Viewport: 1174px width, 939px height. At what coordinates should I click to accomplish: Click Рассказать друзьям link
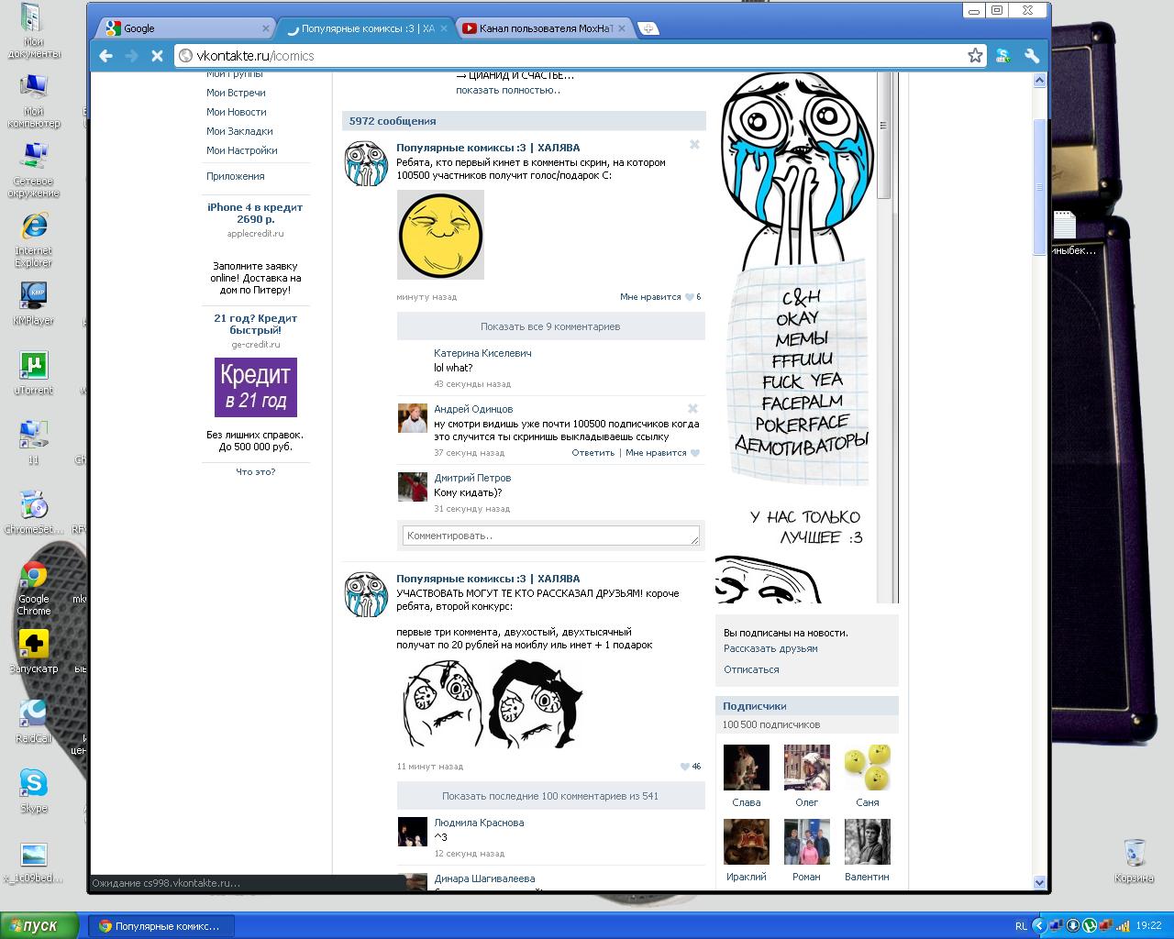pos(770,648)
